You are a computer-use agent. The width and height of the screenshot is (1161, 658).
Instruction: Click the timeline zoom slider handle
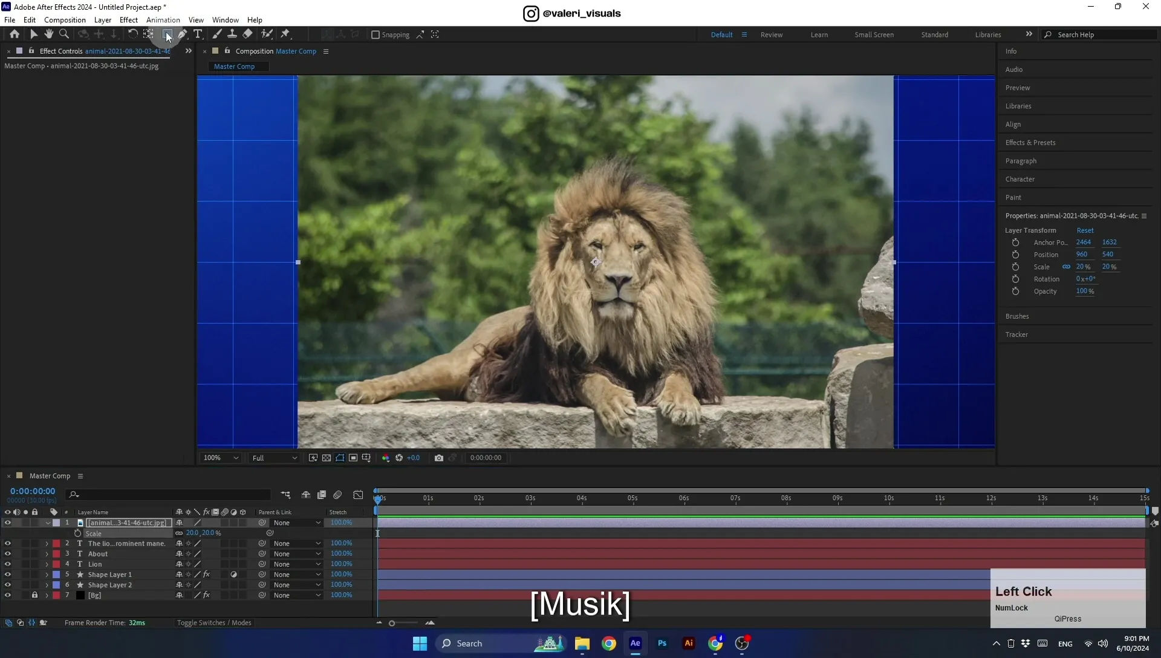392,624
